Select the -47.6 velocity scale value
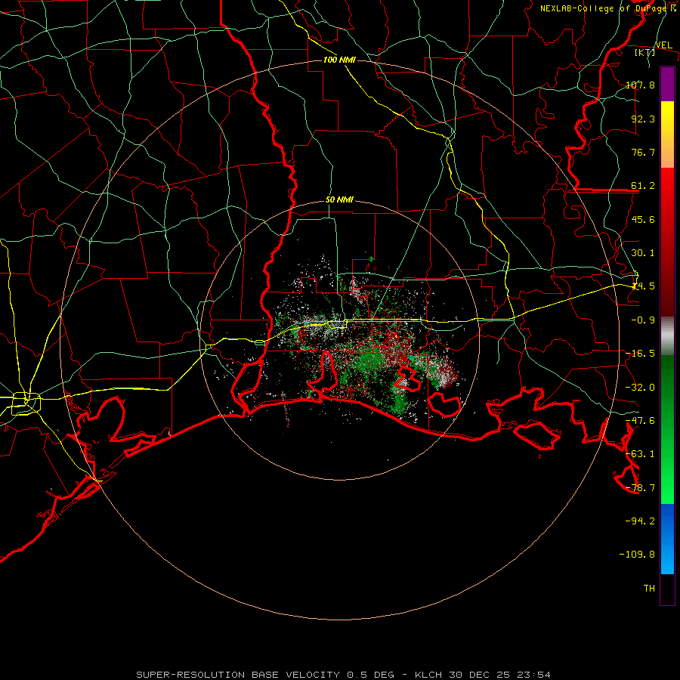Screen dimensions: 680x680 [x=641, y=420]
